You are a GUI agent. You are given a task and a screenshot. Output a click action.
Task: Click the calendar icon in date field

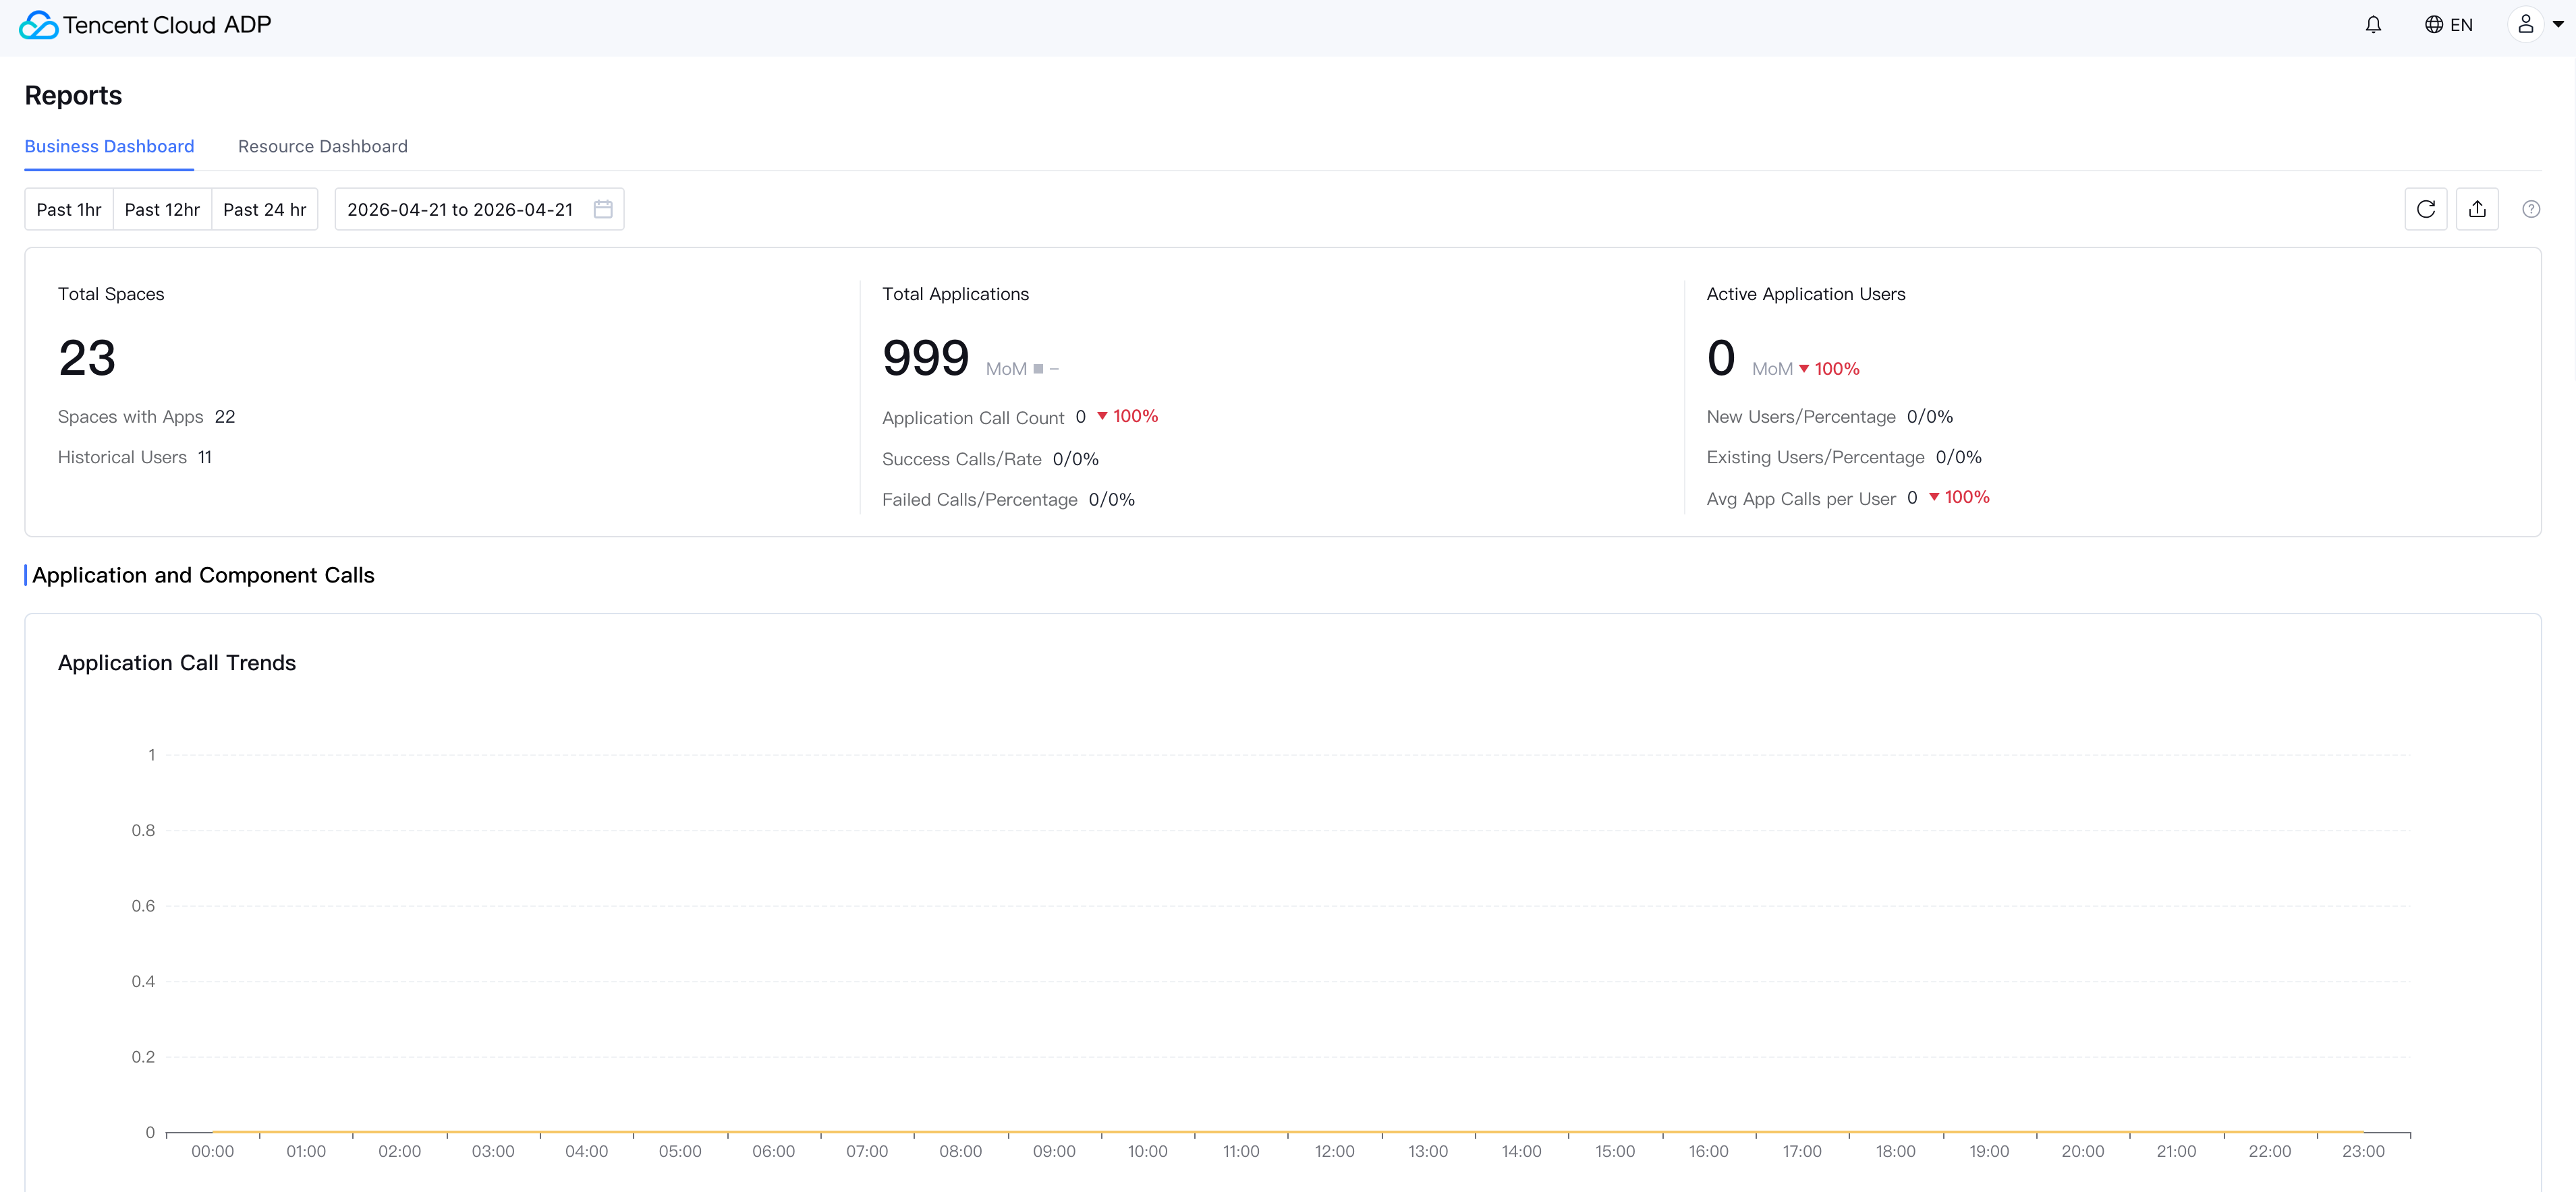[603, 209]
